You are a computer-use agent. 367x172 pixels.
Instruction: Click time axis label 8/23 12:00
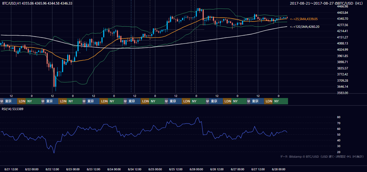click(x=94, y=169)
